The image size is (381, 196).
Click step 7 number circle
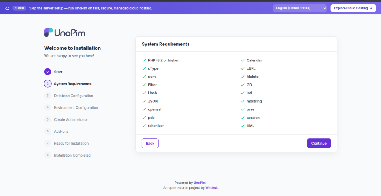pyautogui.click(x=48, y=143)
